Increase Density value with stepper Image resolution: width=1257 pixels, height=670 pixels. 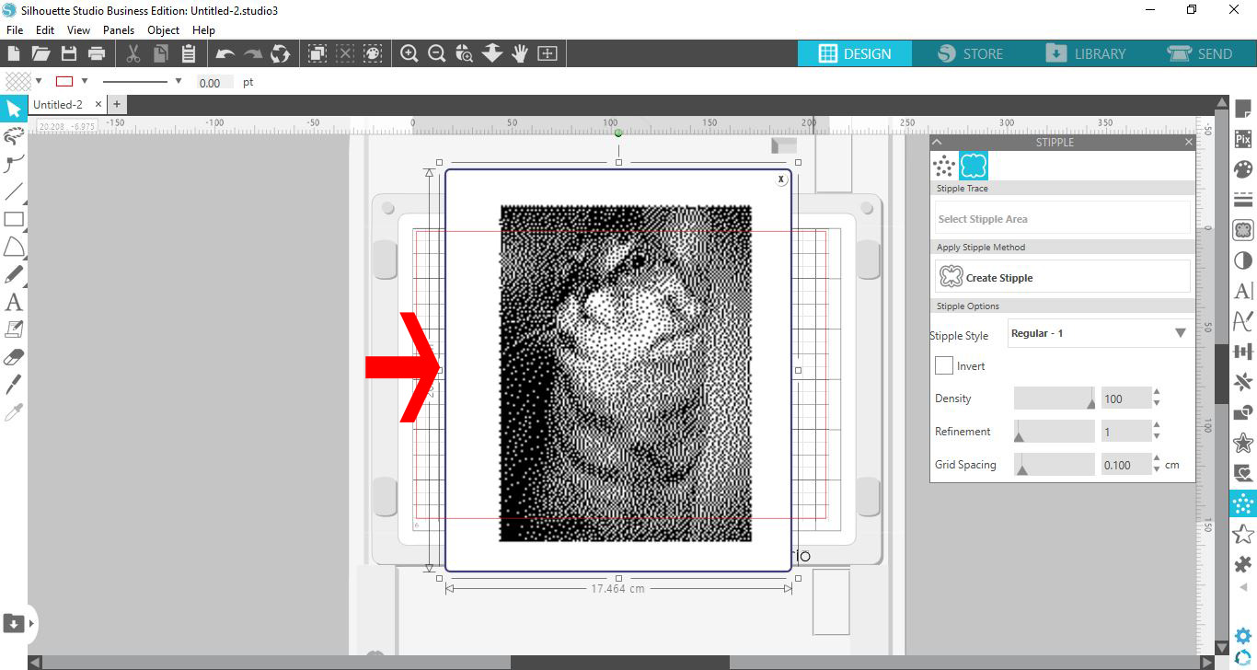[1157, 393]
